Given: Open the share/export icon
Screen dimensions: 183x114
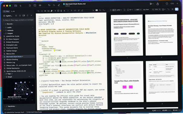Looking at the screenshot, I should click(158, 4).
